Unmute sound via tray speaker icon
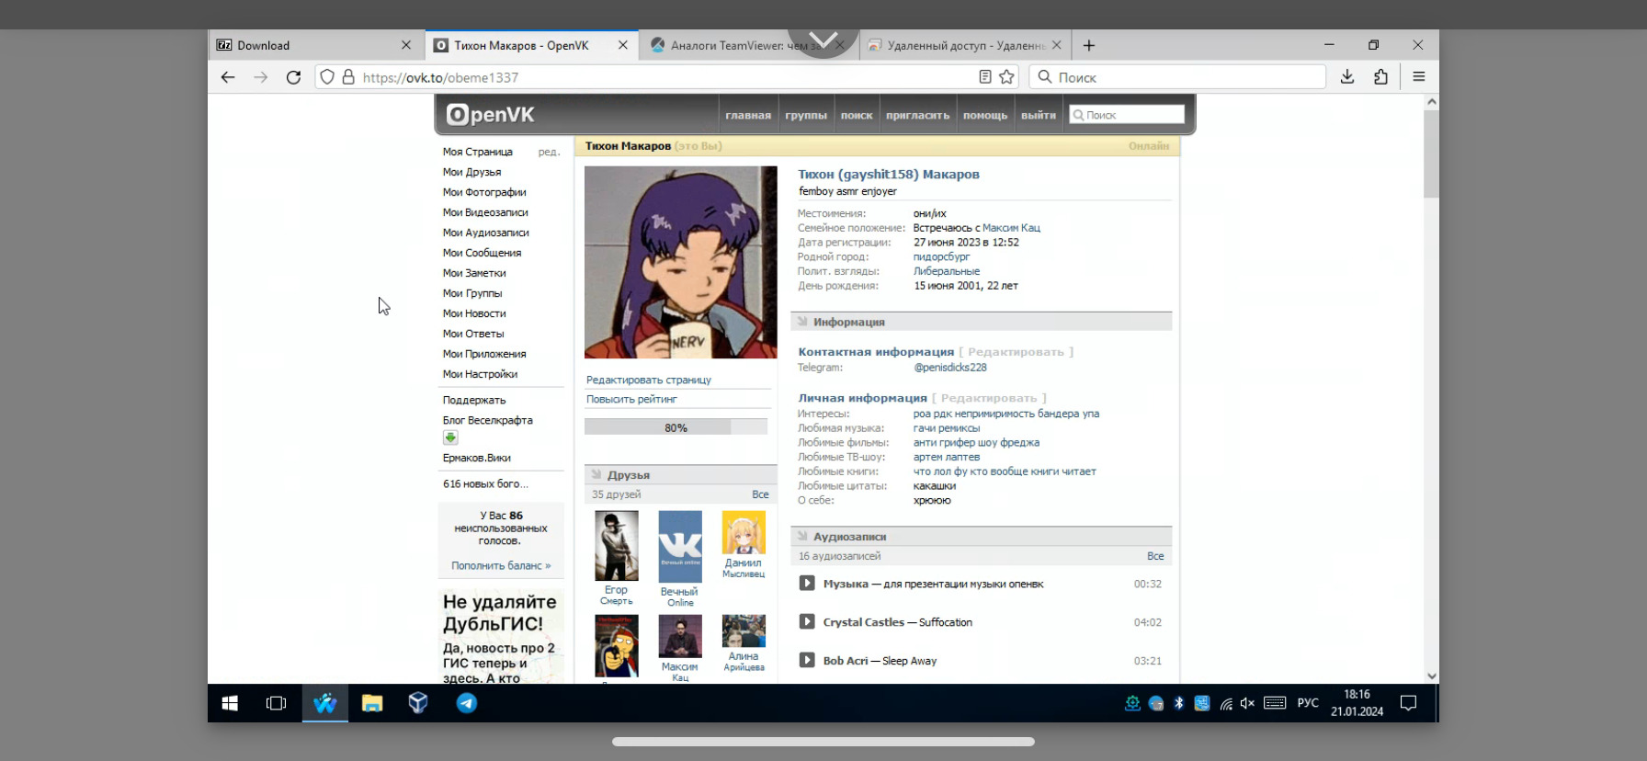This screenshot has height=761, width=1647. click(x=1247, y=703)
